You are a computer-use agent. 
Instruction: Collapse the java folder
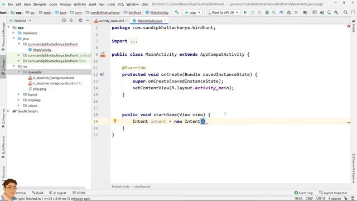click(x=13, y=39)
